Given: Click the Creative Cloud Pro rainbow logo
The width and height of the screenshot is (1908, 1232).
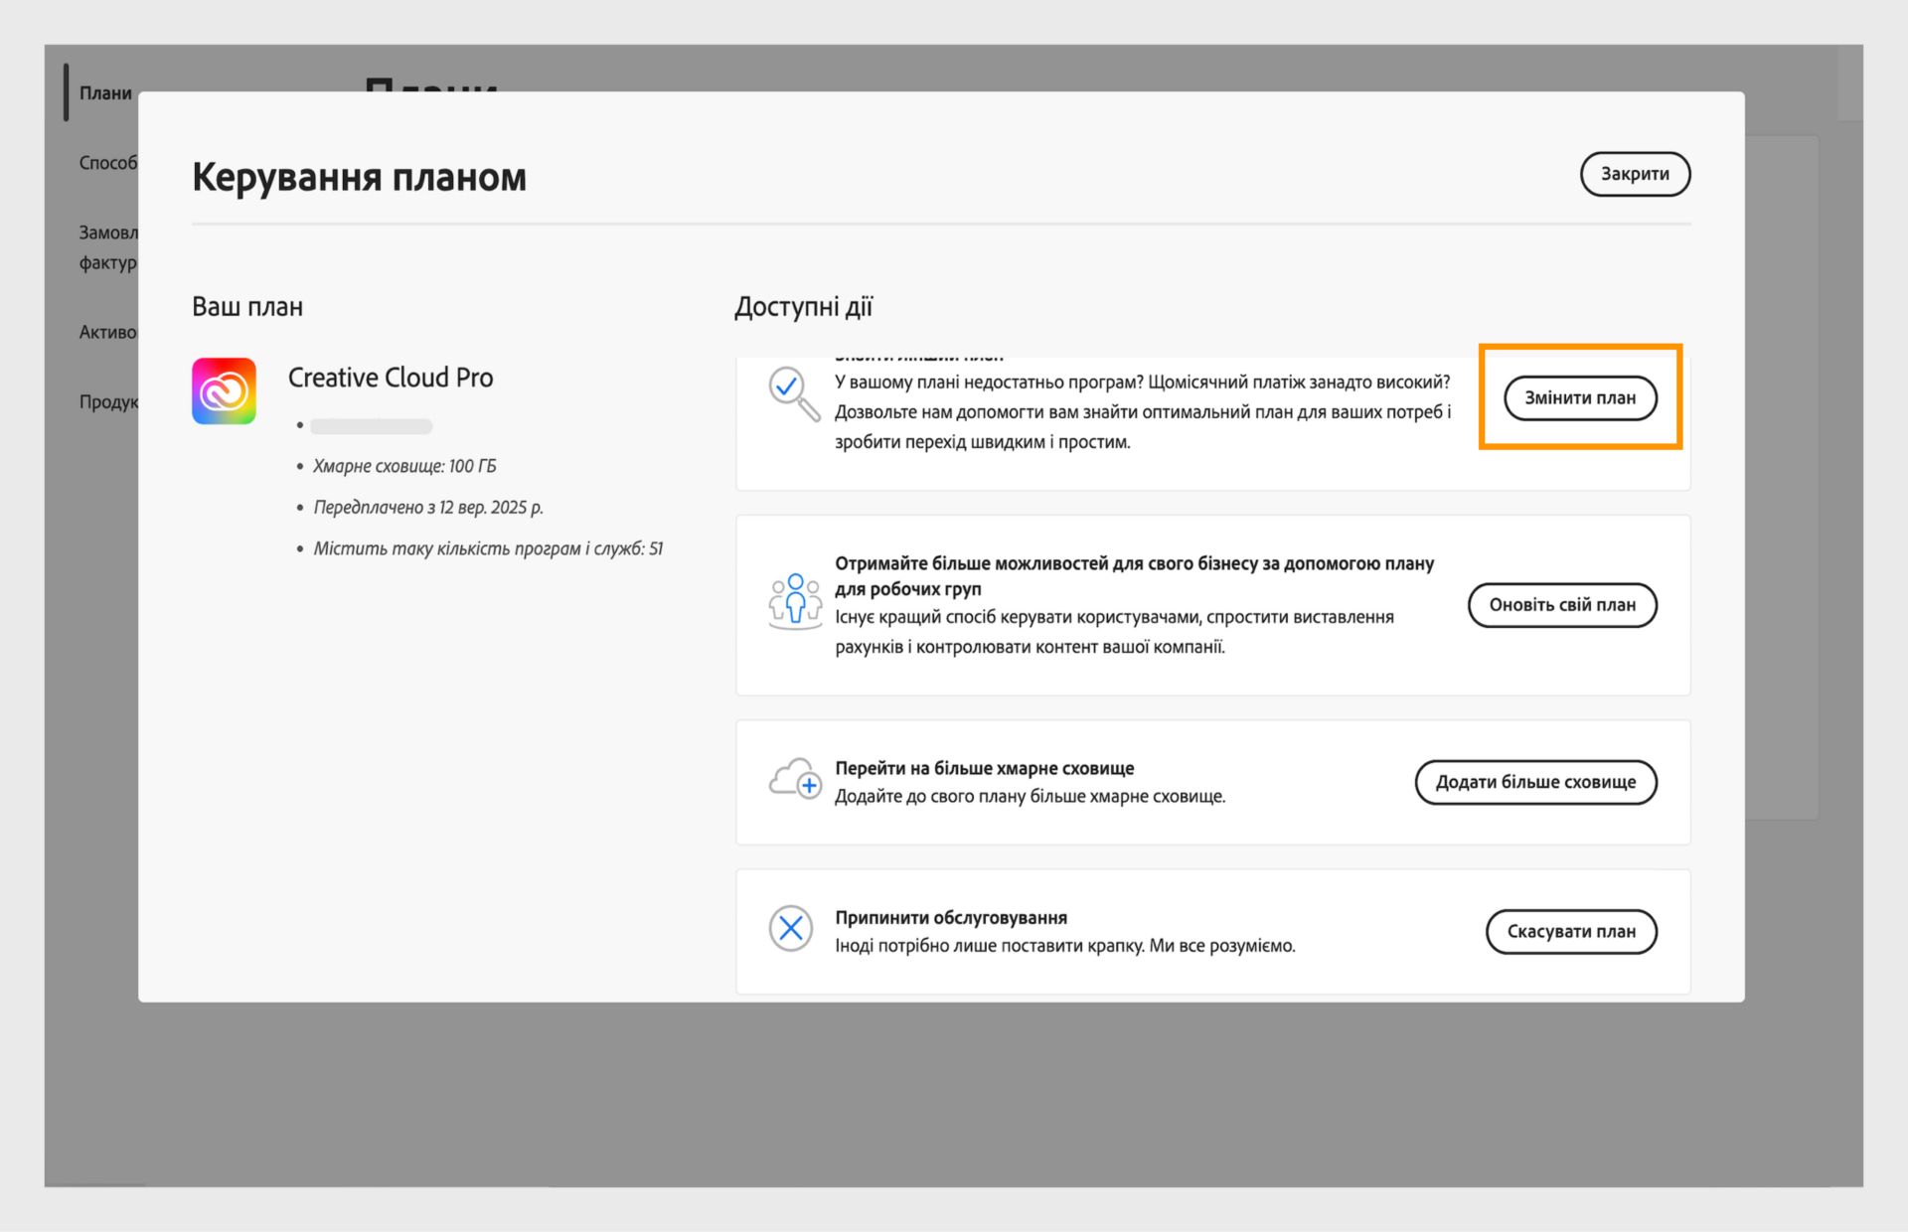Looking at the screenshot, I should tap(224, 391).
